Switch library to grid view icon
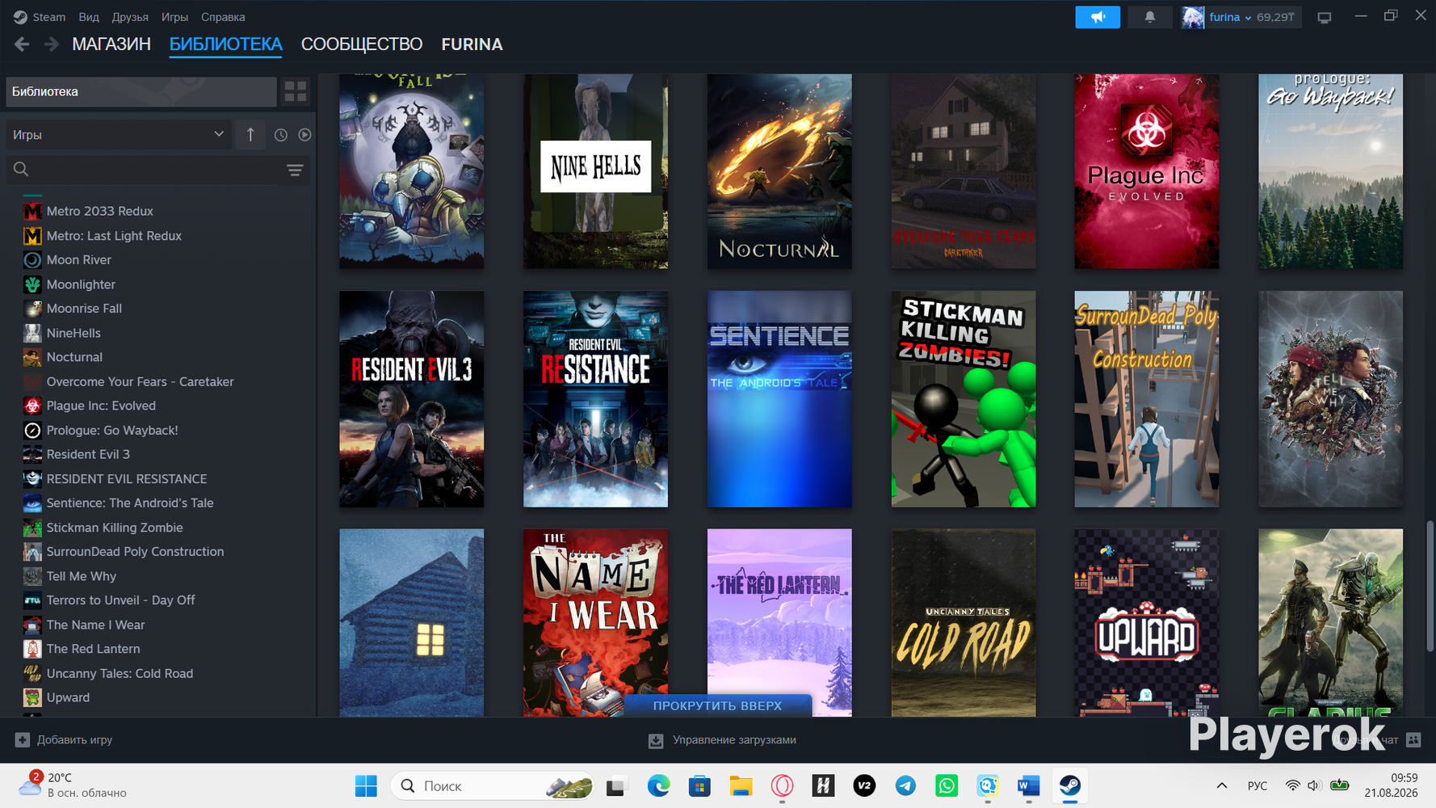 tap(296, 91)
